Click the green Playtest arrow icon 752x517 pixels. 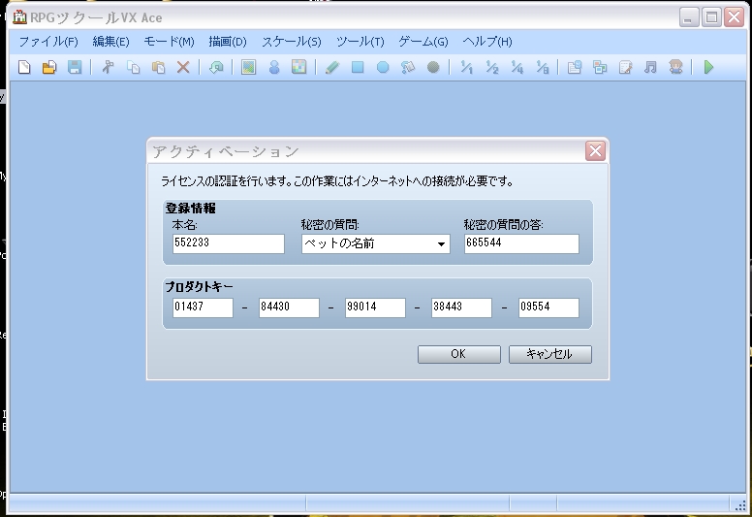pos(708,67)
